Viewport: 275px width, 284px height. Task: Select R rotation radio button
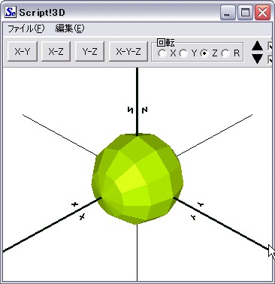[225, 53]
